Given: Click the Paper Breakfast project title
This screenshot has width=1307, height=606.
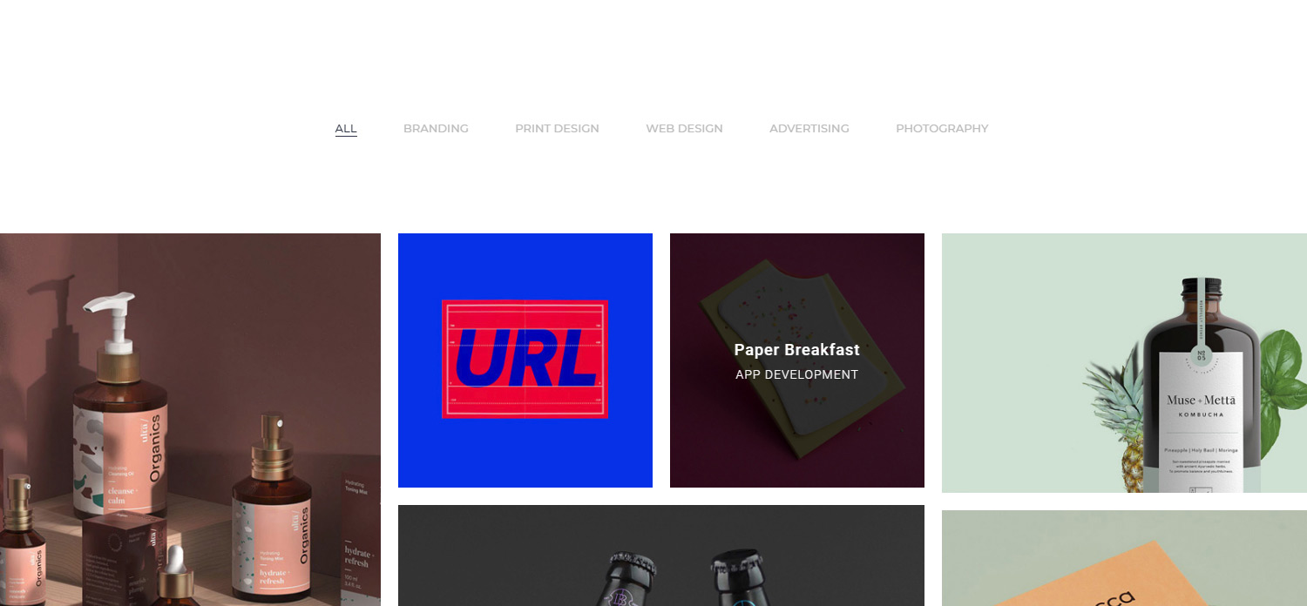Looking at the screenshot, I should coord(796,350).
